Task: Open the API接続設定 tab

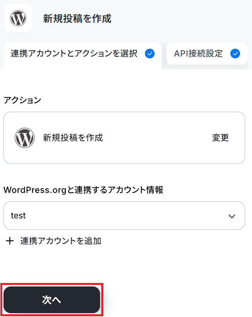Action: tap(207, 54)
